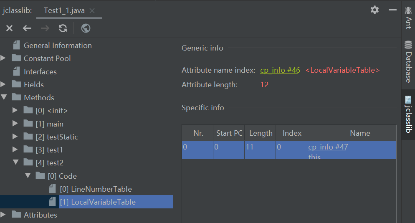415x223 pixels.
Task: Navigate back with the left arrow icon
Action: (27, 28)
